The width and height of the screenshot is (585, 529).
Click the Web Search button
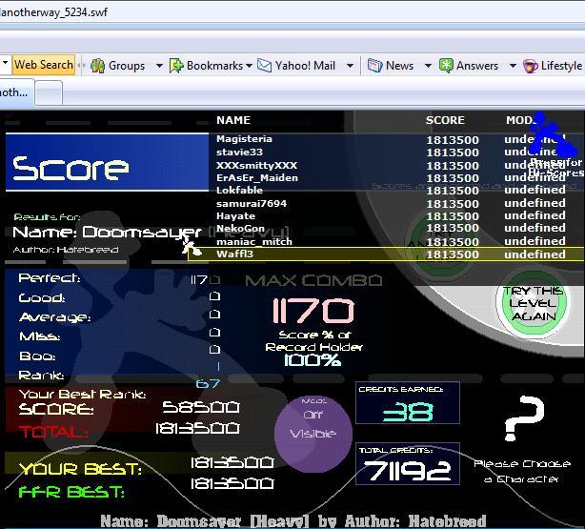pyautogui.click(x=43, y=65)
